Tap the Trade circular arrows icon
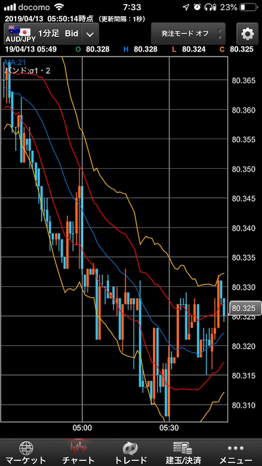This screenshot has width=262, height=466. coord(130,448)
